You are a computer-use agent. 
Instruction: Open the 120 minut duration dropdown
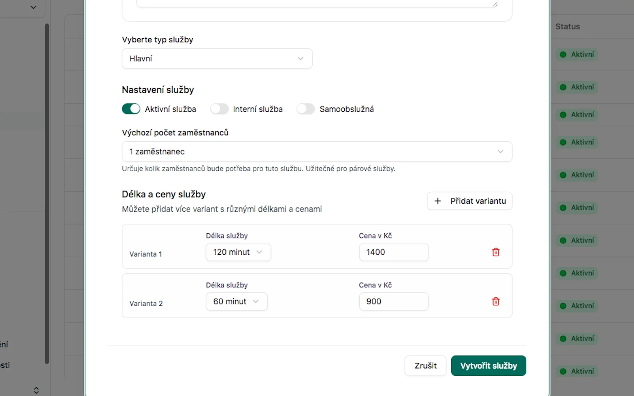pos(238,252)
